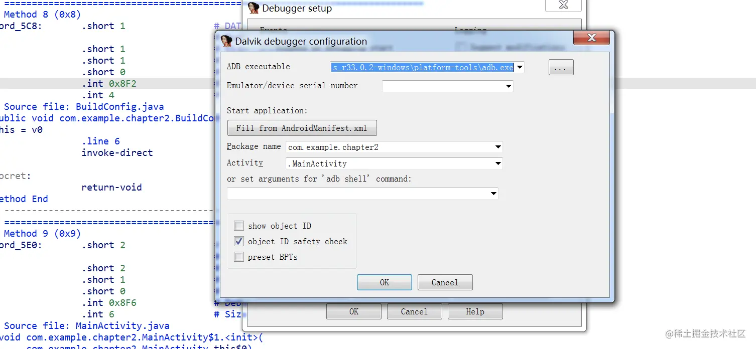Open the adb shell arguments dropdown
The width and height of the screenshot is (756, 349).
(x=493, y=193)
